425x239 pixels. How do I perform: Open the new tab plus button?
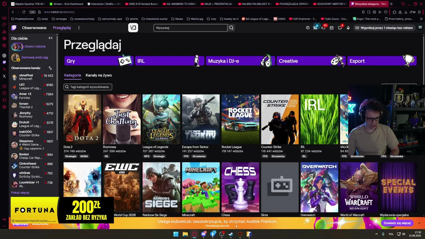pos(391,4)
